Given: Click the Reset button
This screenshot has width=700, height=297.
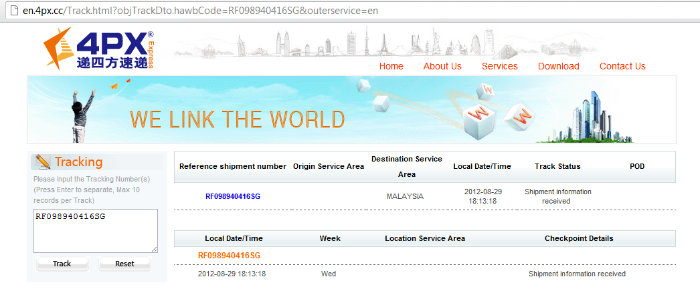Looking at the screenshot, I should [124, 264].
